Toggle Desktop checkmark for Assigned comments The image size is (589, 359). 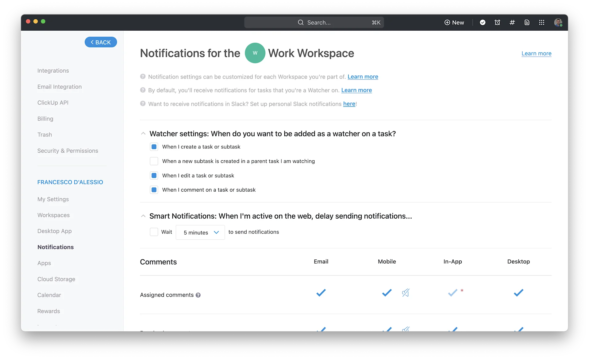pos(518,293)
